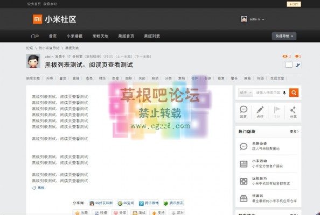The width and height of the screenshot is (320, 215).
Task: Click 生成文章 in moderation toolbar
Action: 277,78
